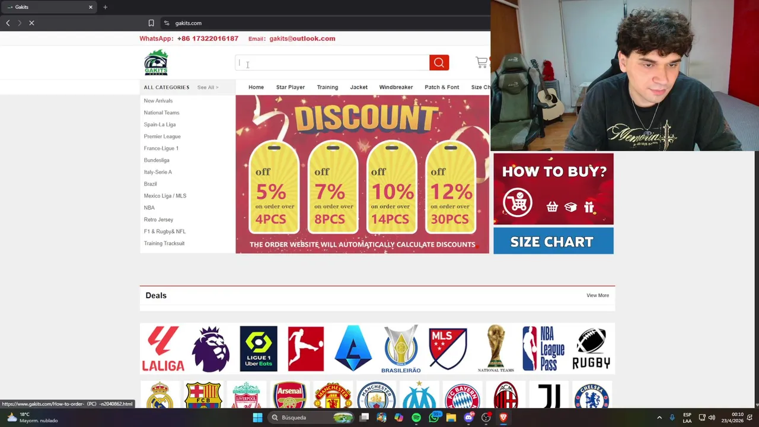
Task: Open Training Tracksuit category
Action: [x=164, y=243]
